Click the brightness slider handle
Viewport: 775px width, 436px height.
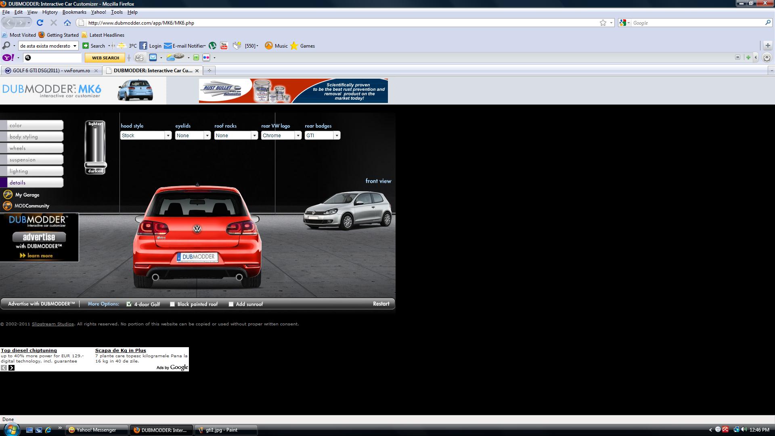pyautogui.click(x=96, y=165)
